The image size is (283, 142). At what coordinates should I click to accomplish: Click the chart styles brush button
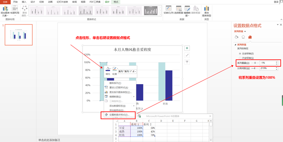pyautogui.click(x=187, y=55)
